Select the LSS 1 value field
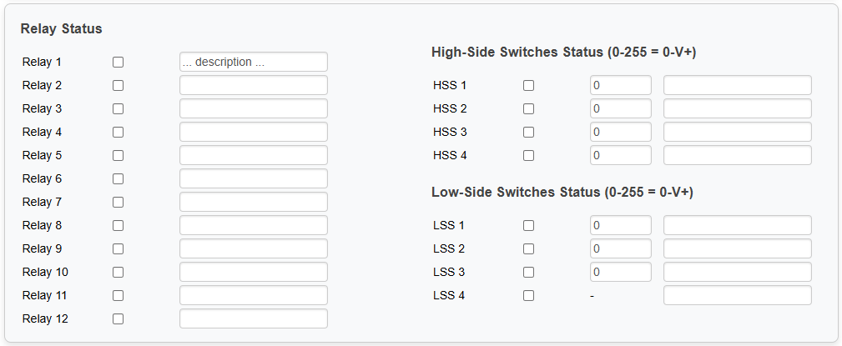 click(620, 225)
